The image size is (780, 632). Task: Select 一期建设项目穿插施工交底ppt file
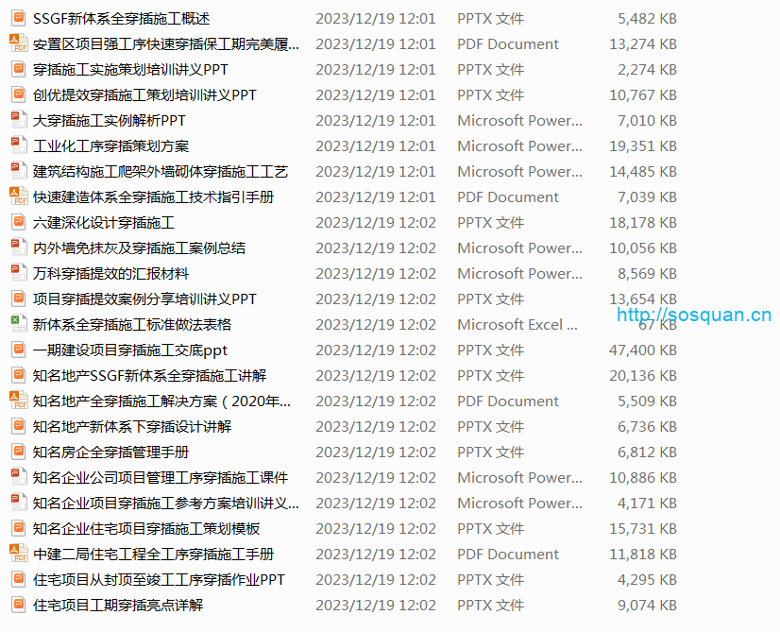pyautogui.click(x=130, y=350)
